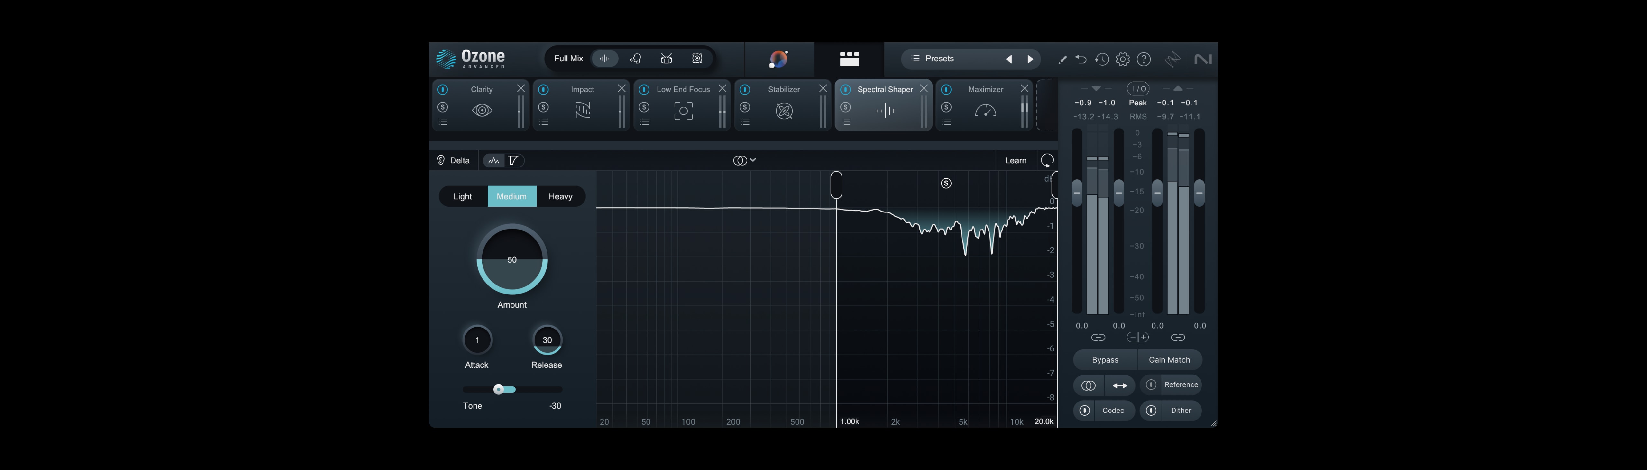This screenshot has height=470, width=1647.
Task: Open Stabilizer module preset list
Action: coord(745,121)
